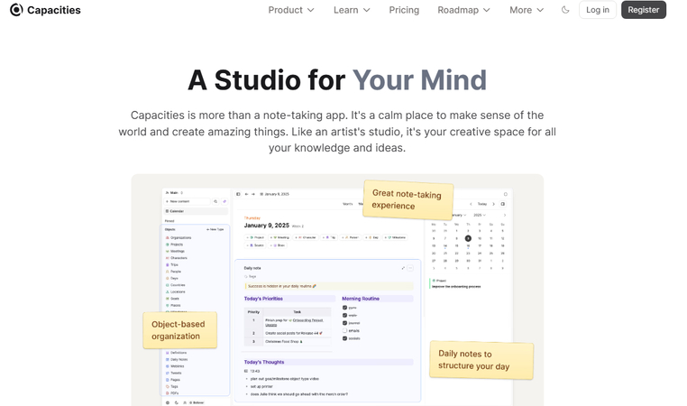The width and height of the screenshot is (687, 406).
Task: Uncheck the gym checkbox in Morning Routine
Action: pos(345,308)
